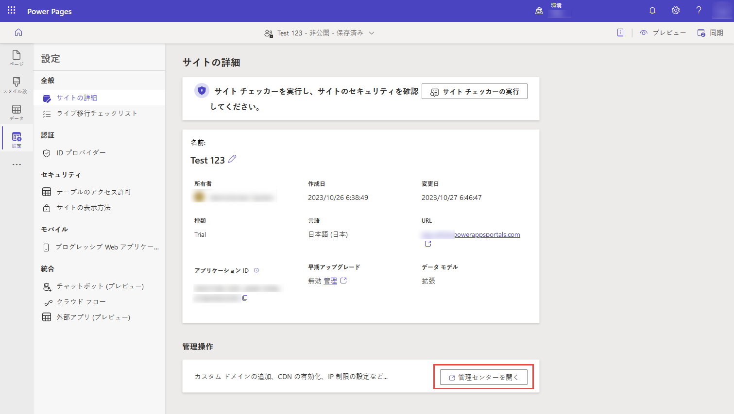Open テーブルのアクセス許可
The width and height of the screenshot is (734, 414).
pos(99,192)
